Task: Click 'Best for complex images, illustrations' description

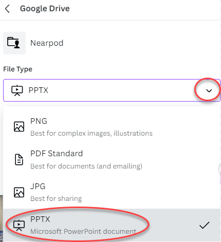Action: click(x=91, y=134)
